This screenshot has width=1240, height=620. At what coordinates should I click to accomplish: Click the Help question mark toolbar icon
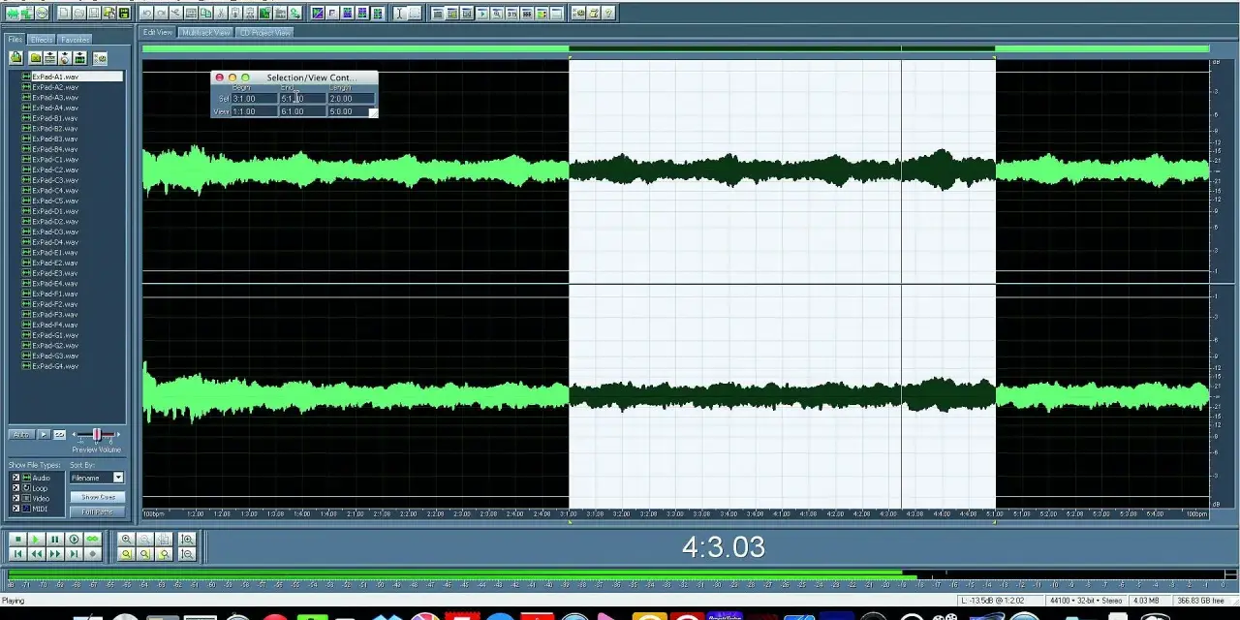tap(608, 14)
